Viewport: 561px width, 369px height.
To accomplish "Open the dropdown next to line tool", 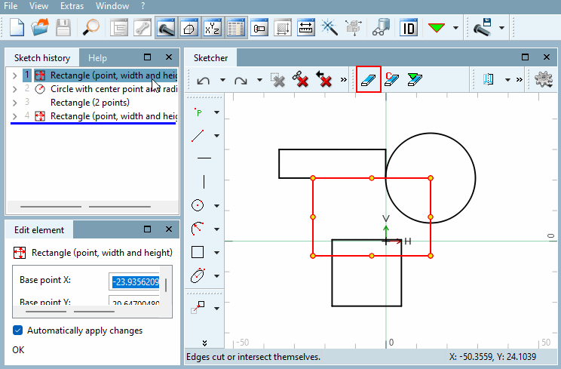I will click(x=217, y=136).
